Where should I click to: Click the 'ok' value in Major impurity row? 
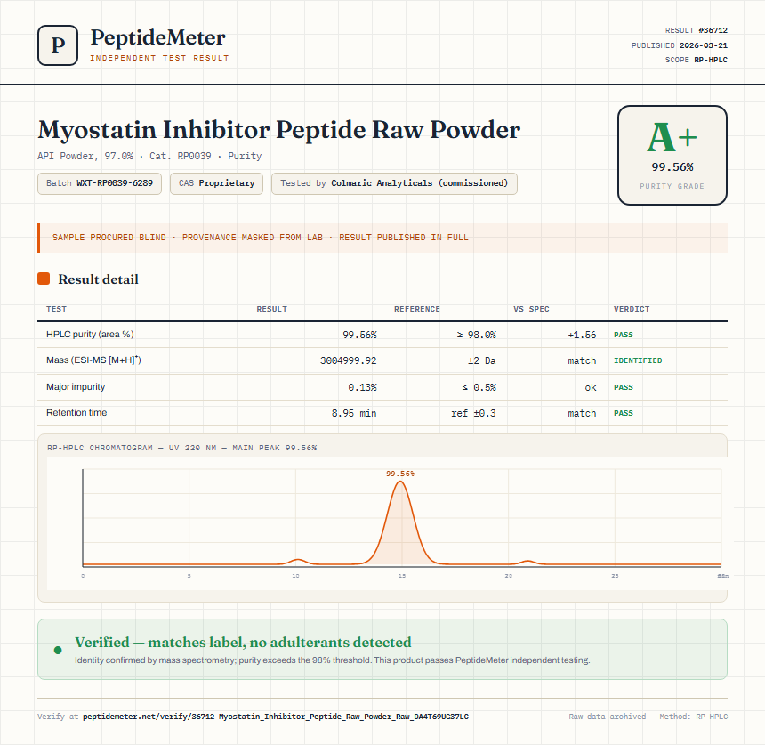coord(591,387)
